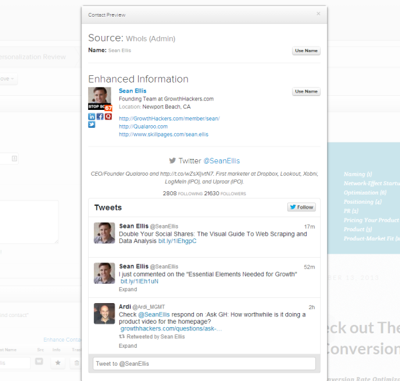This screenshot has height=381, width=400.
Task: Expand Ardi's retweeted tweet
Action: pyautogui.click(x=127, y=346)
